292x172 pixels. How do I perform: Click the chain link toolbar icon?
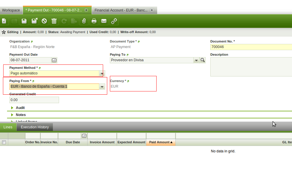114,21
